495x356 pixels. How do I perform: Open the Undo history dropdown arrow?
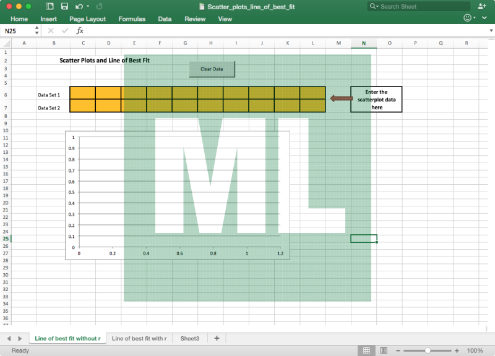[x=88, y=6]
